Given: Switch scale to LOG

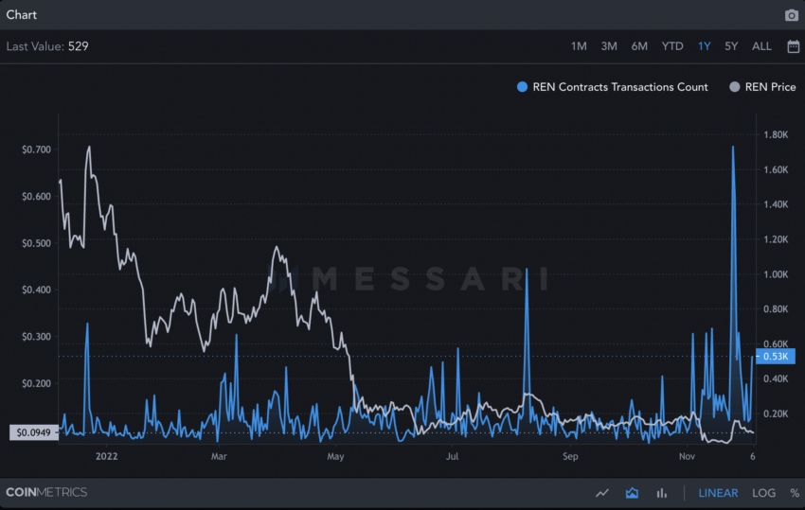Looking at the screenshot, I should [763, 493].
